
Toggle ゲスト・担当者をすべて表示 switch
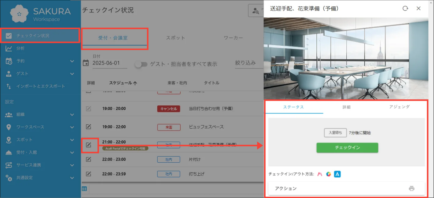click(x=141, y=64)
